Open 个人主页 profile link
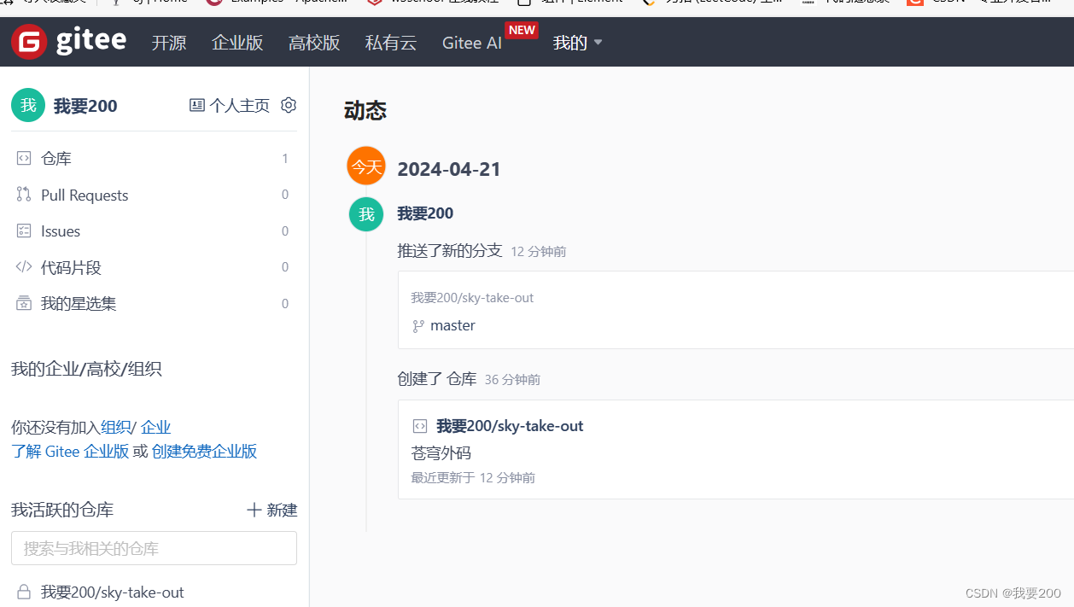This screenshot has height=607, width=1074. [x=230, y=105]
